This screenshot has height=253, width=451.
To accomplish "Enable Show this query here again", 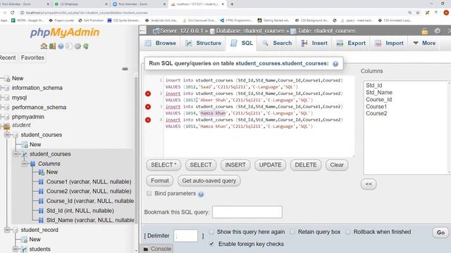I will click(211, 231).
